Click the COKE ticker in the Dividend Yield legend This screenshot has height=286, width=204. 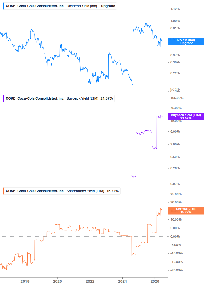(11, 6)
